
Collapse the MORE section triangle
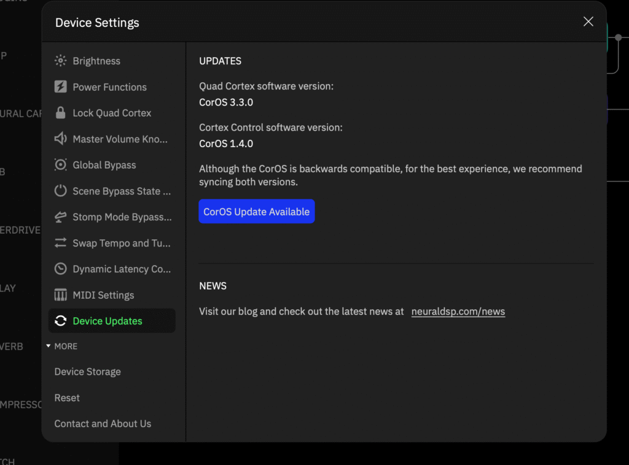[49, 346]
